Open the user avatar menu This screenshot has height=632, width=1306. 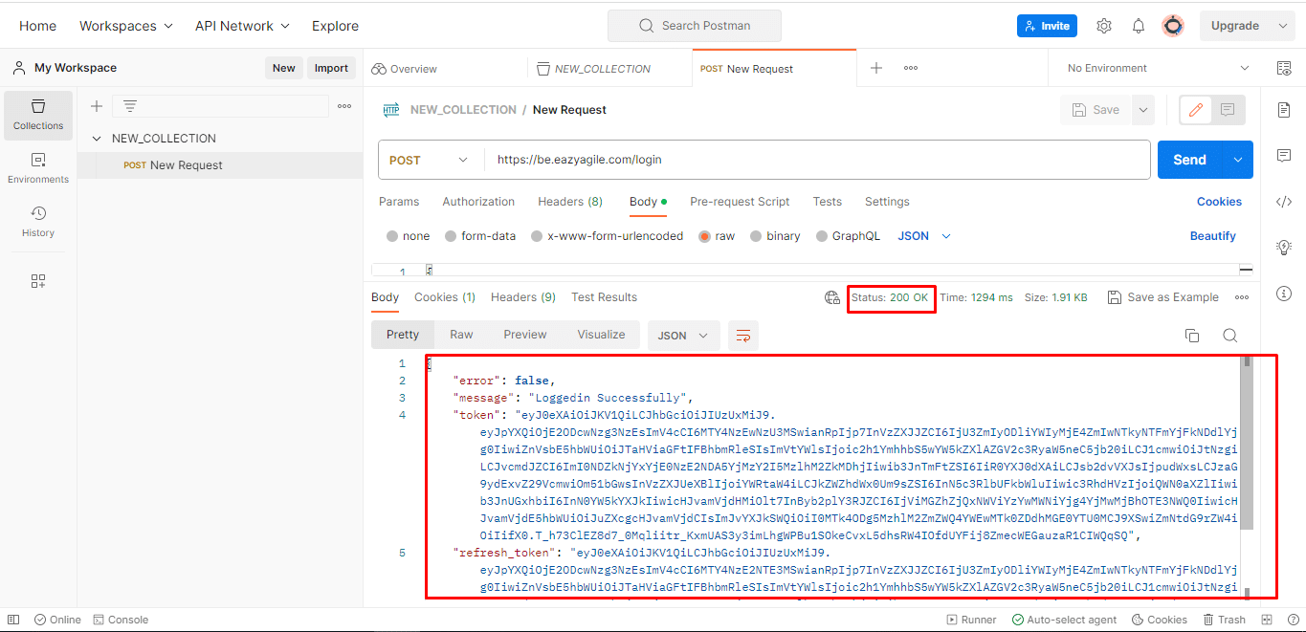click(x=1173, y=26)
